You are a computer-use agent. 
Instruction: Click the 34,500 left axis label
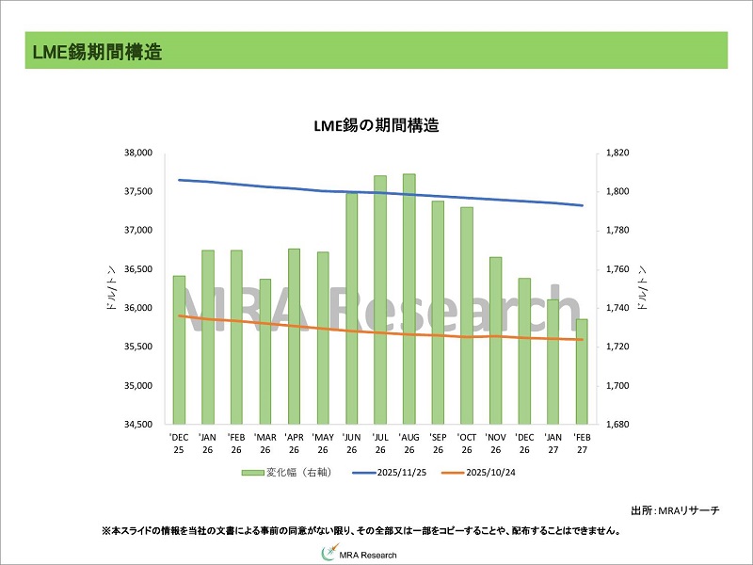point(137,425)
